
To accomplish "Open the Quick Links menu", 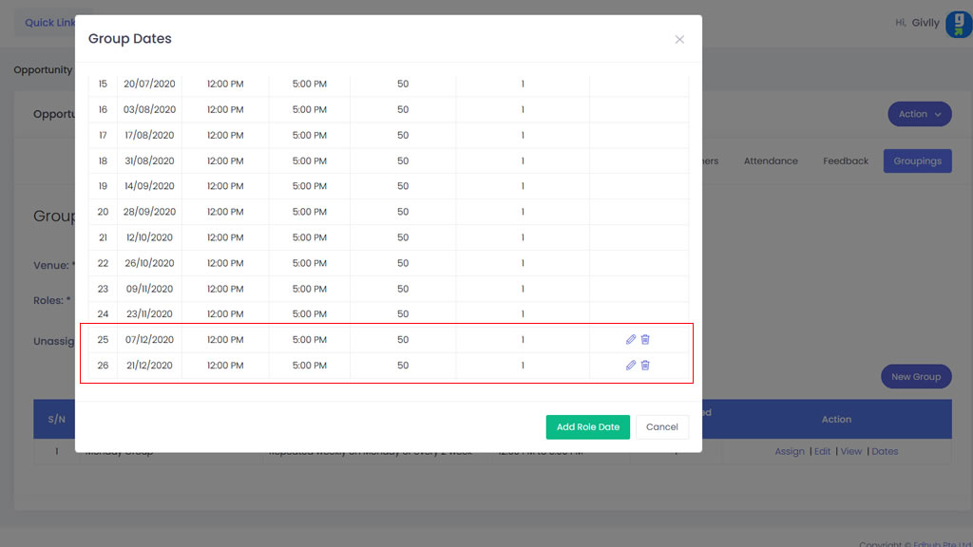I will point(48,23).
